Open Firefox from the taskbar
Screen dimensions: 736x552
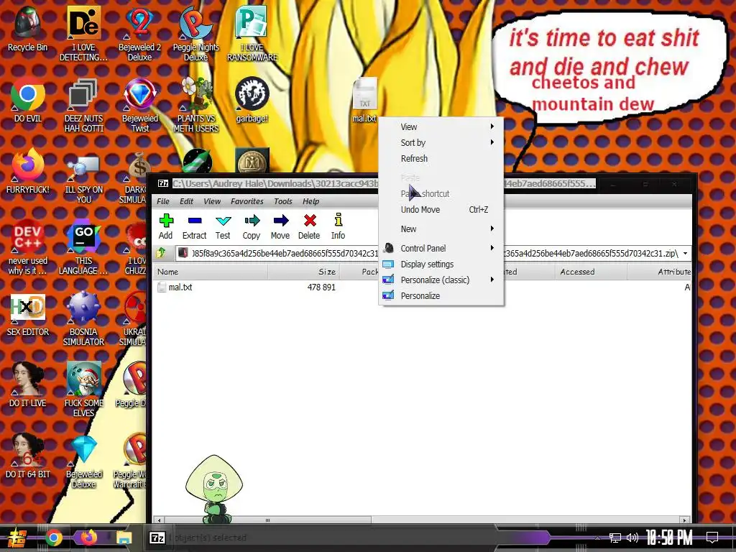[88, 538]
